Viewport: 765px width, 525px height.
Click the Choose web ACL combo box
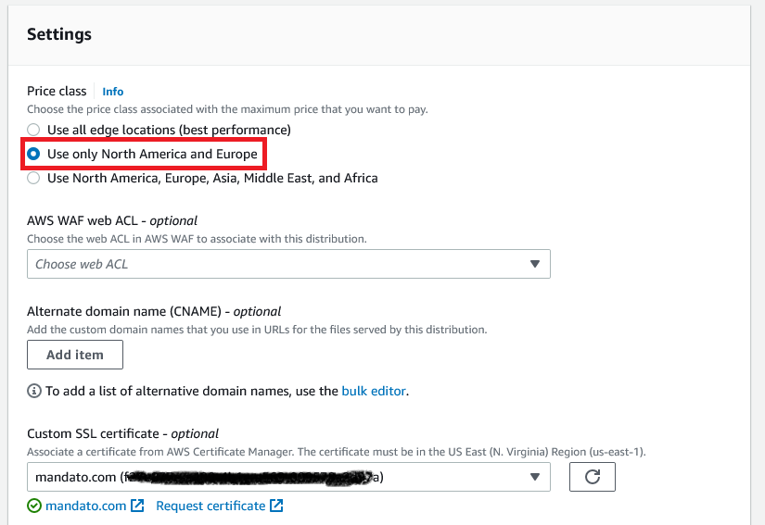pos(288,264)
